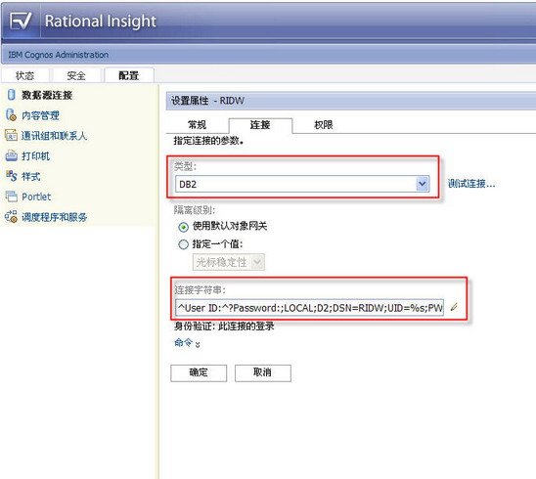Select 使用默认对象网关 radio button
This screenshot has width=536, height=479.
[x=184, y=227]
